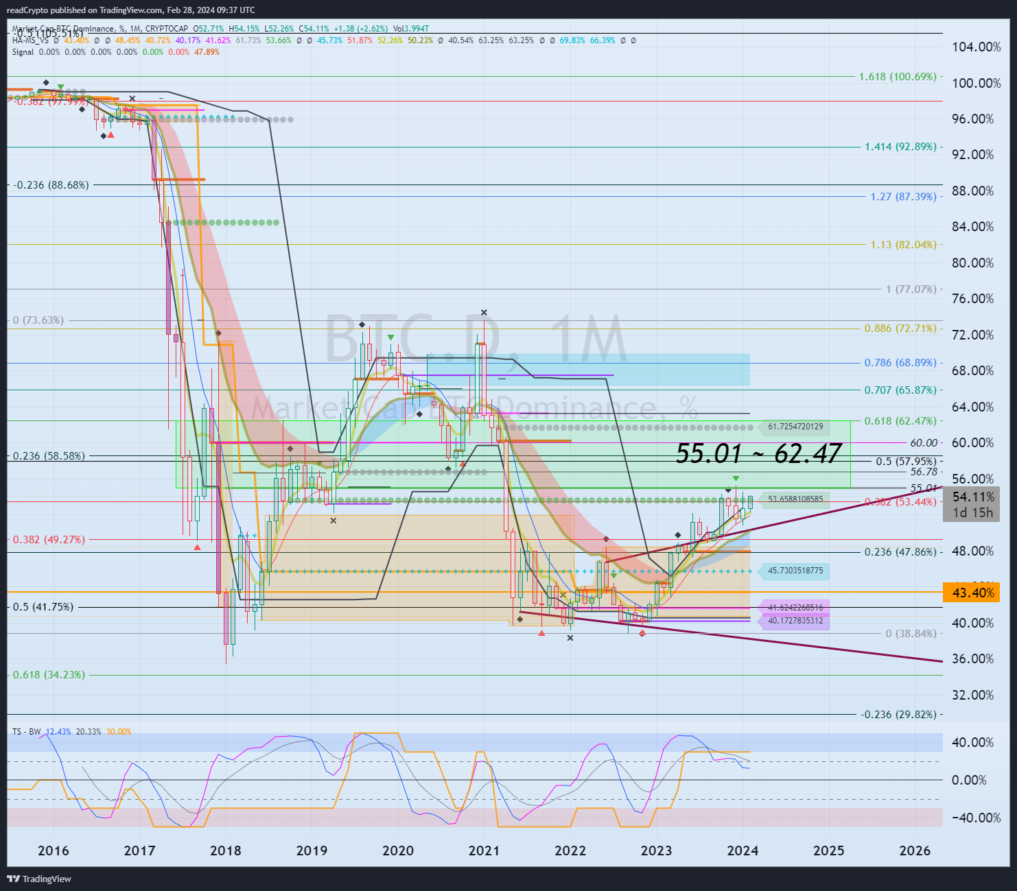Click the 36.00% price axis label
This screenshot has width=1017, height=891.
pos(973,658)
